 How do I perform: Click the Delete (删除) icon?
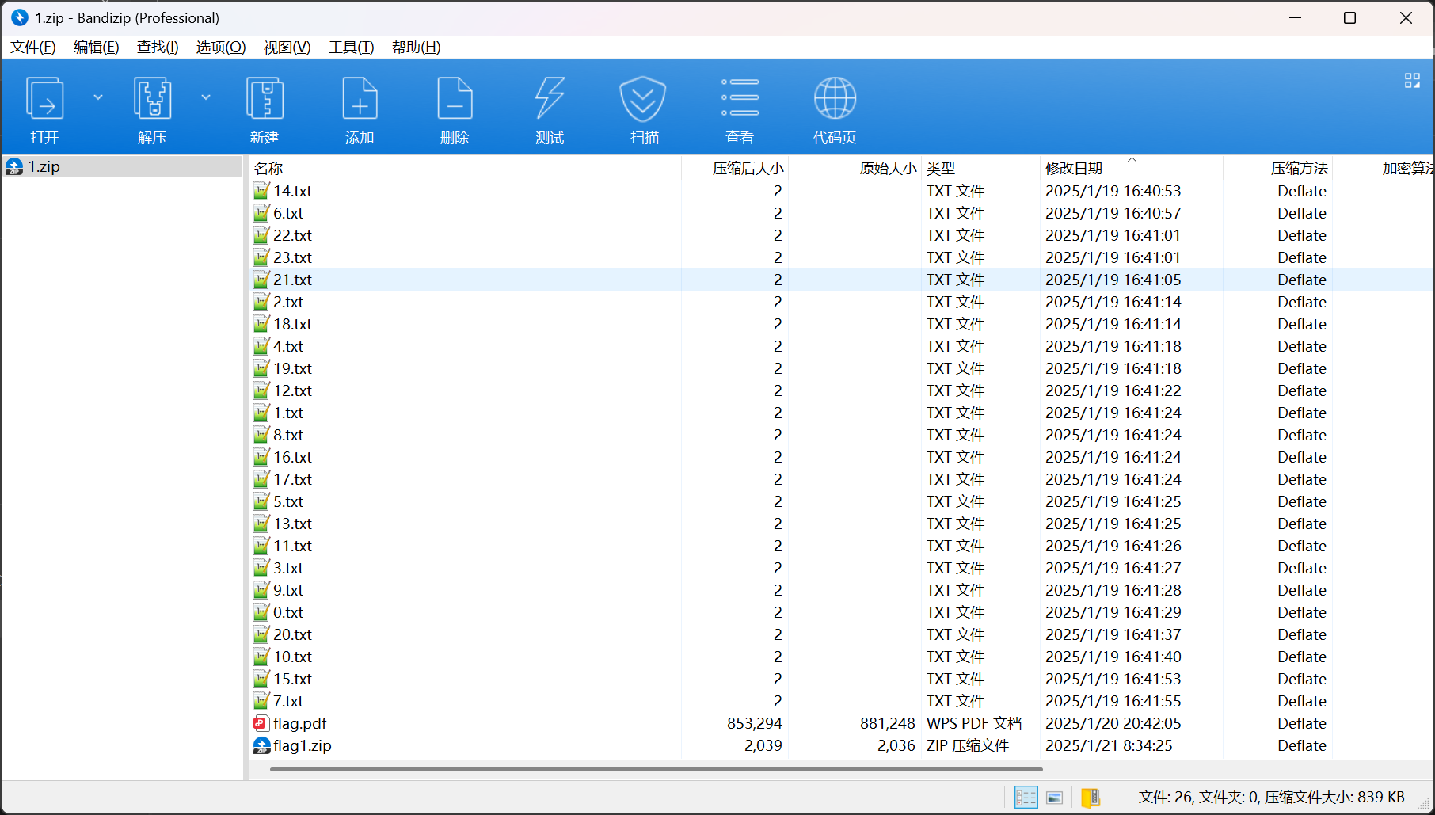coord(455,98)
